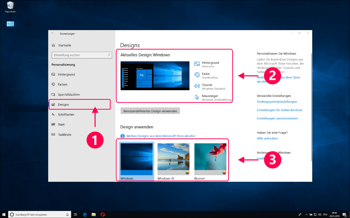Open the Einstellungen synchronisieren link

pos(277,118)
